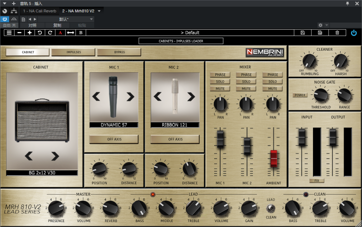Select next cabinet with right arrow
Viewport: 362px width, 227px height.
(x=55, y=156)
